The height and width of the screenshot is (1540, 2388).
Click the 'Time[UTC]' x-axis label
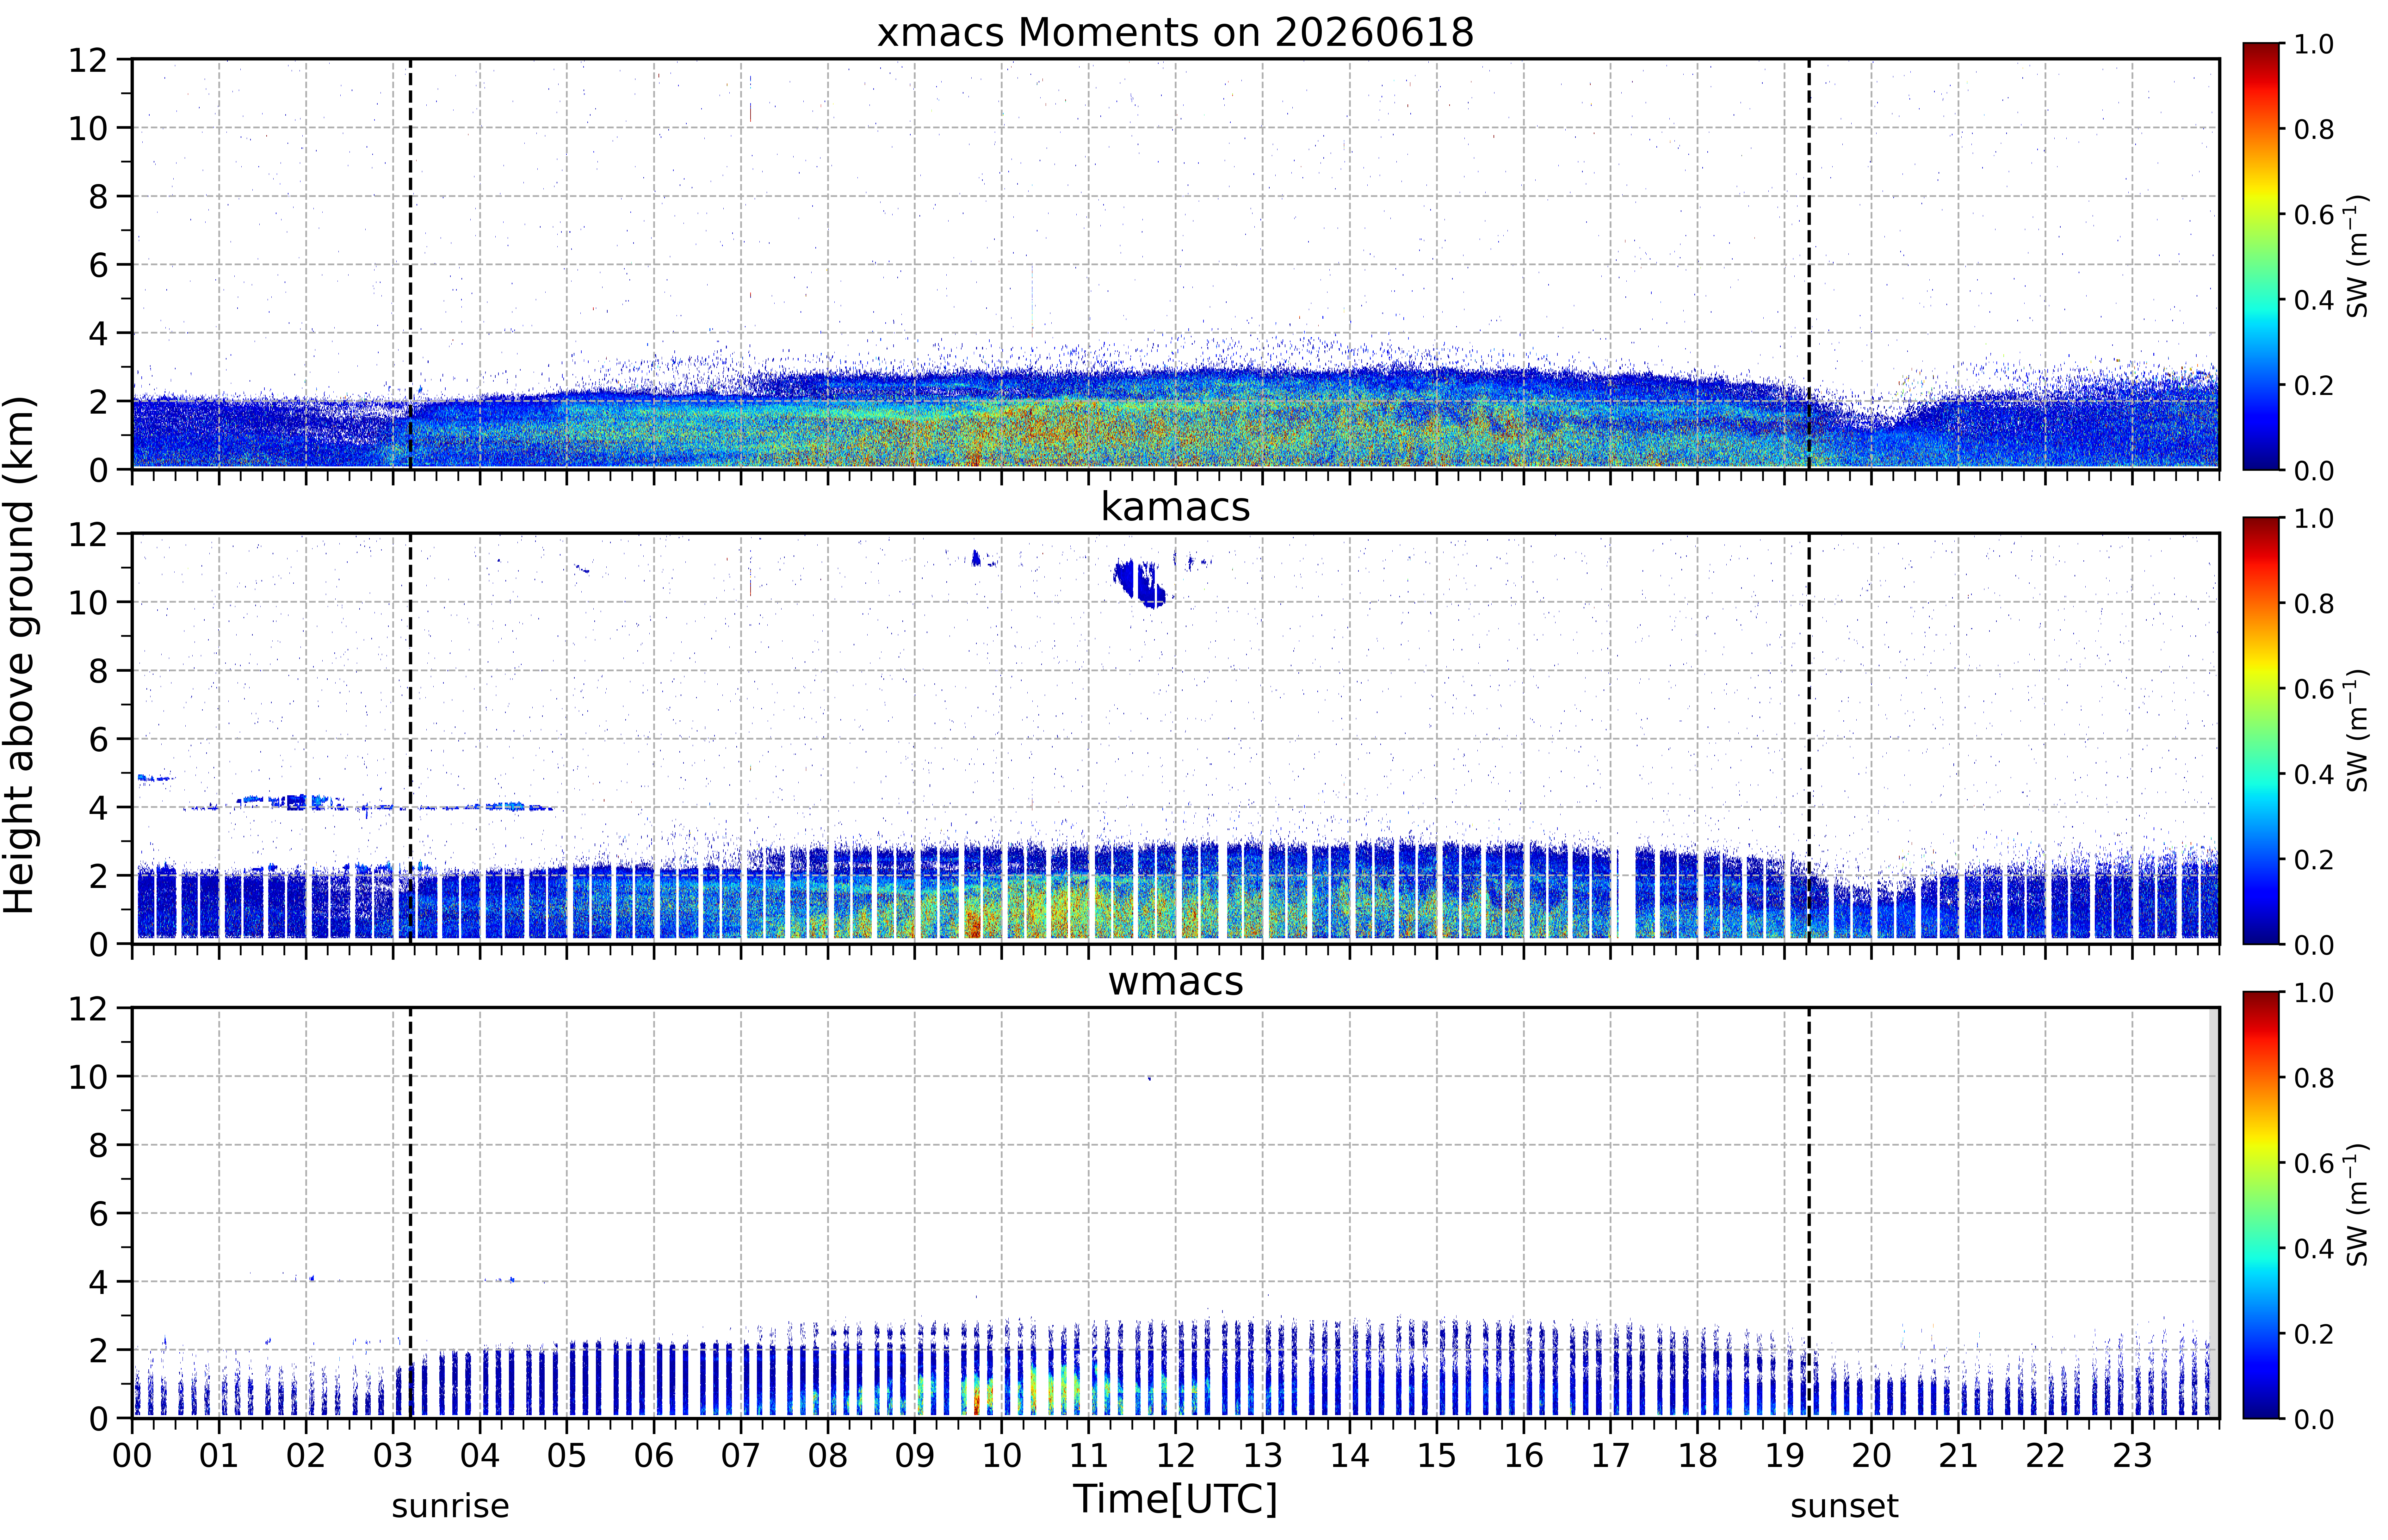[x=1175, y=1499]
